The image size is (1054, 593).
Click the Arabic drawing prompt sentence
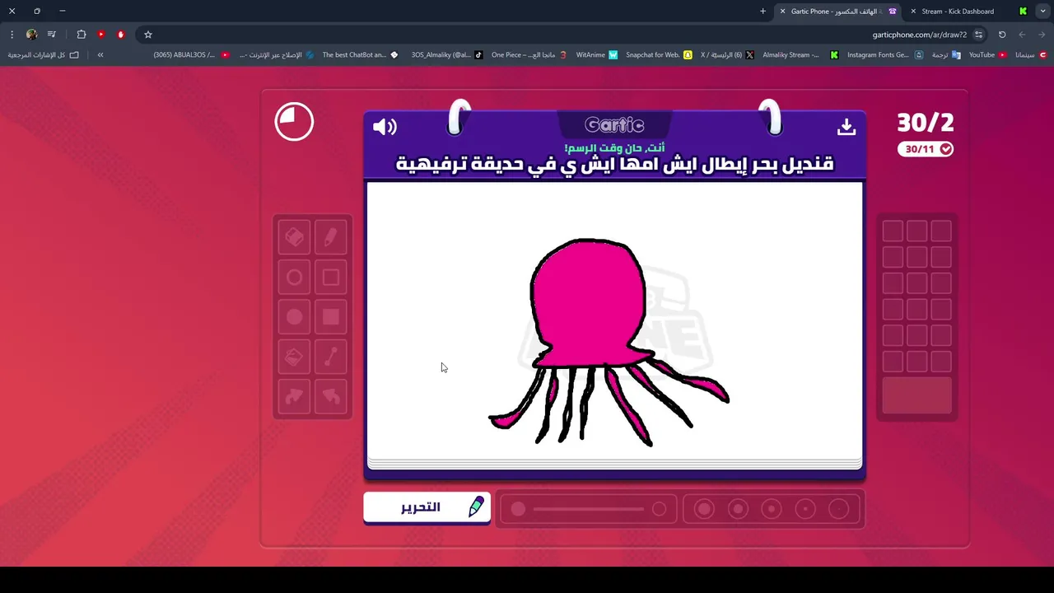click(x=614, y=163)
